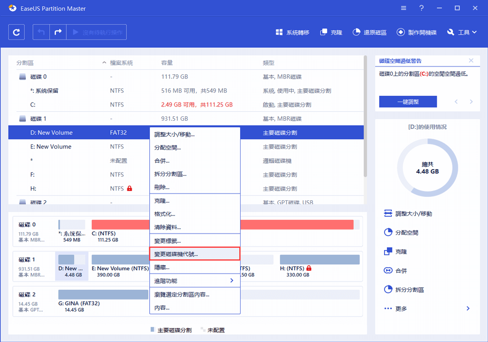Open the hamburger menu in title bar
Image resolution: width=488 pixels, height=342 pixels.
(404, 8)
